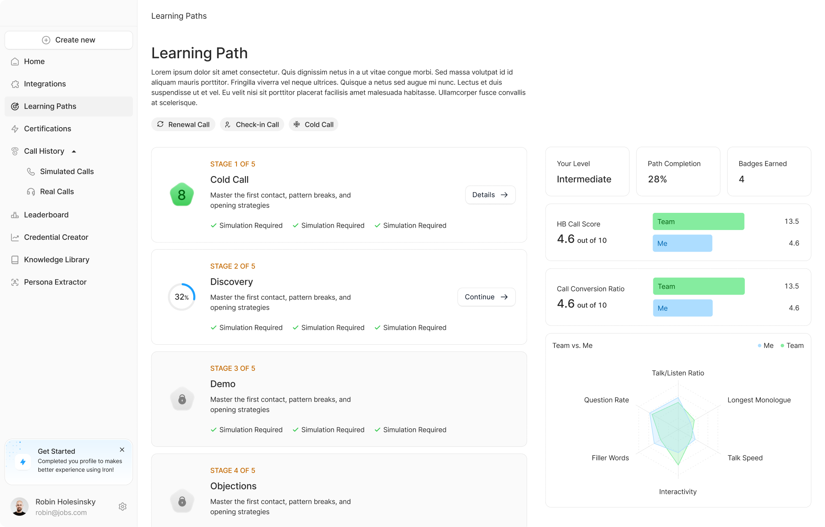Click the Call History phone icon
Screen dimensions: 825x527
(15, 151)
